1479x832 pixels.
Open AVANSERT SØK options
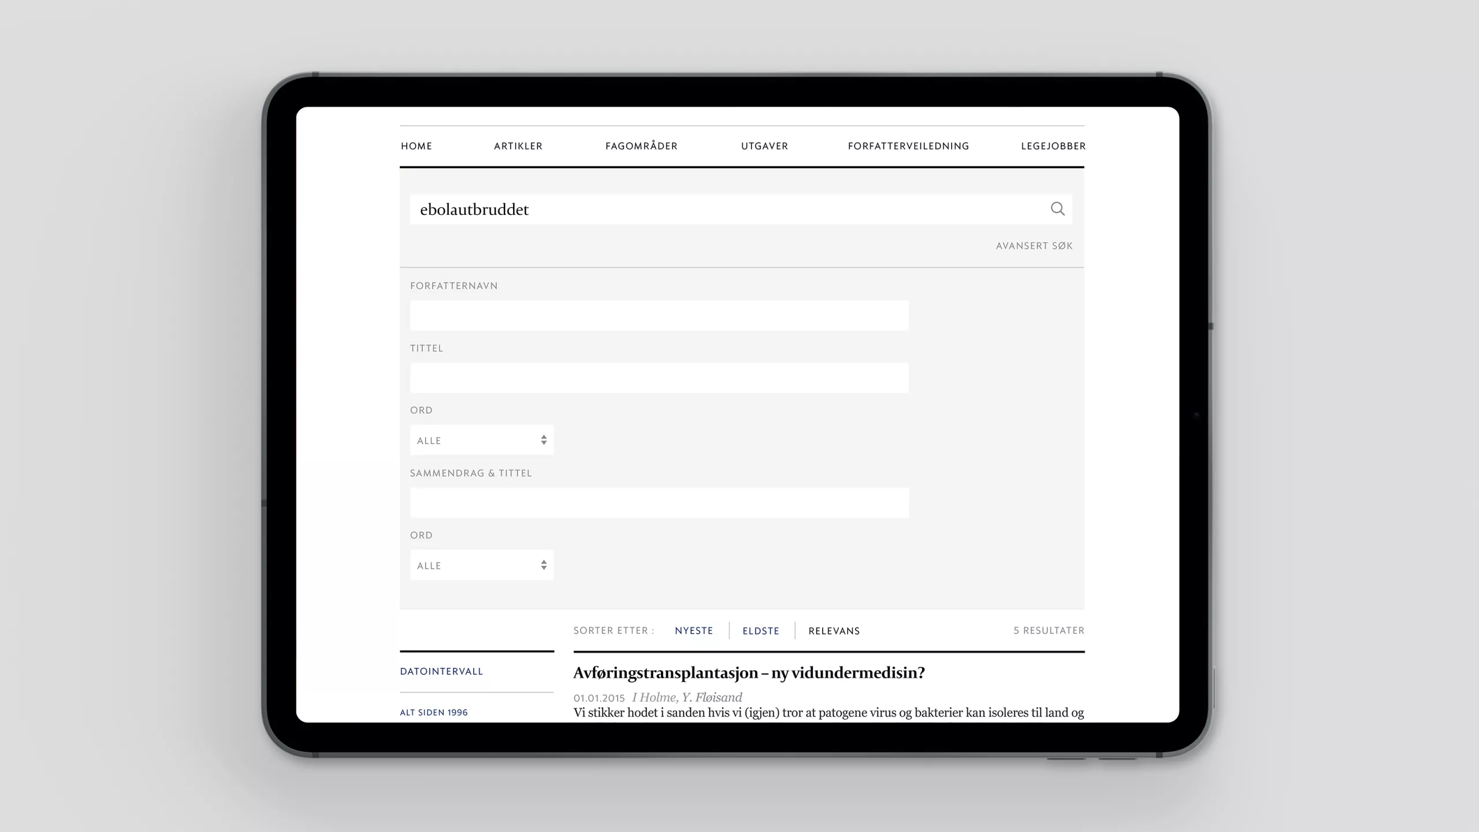pyautogui.click(x=1034, y=246)
